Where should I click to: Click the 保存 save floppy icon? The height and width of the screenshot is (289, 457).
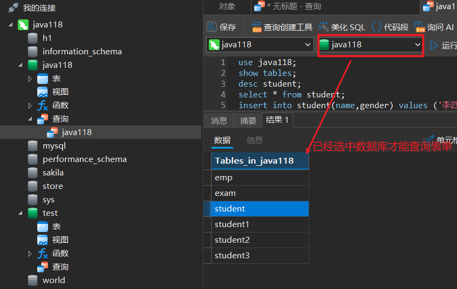(212, 27)
